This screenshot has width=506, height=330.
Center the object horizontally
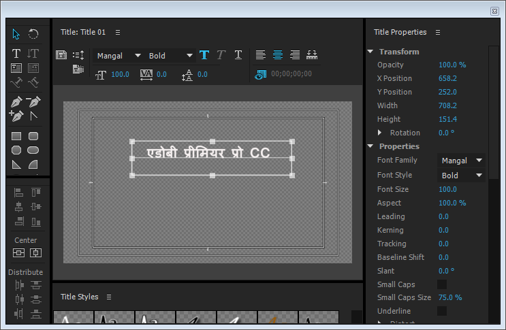[35, 253]
